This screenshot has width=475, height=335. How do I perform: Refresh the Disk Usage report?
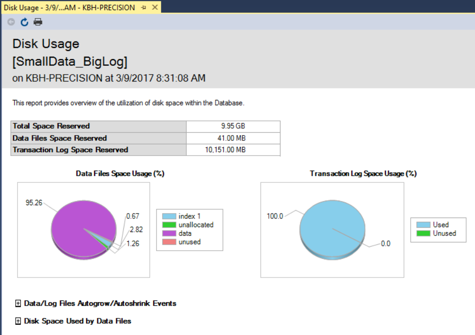click(24, 21)
